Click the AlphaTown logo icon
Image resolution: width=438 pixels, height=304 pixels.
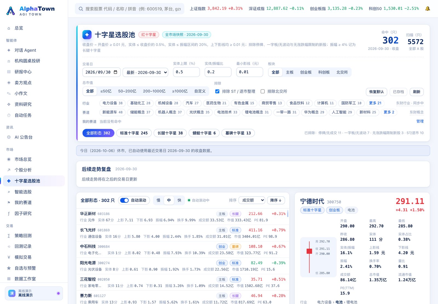(x=11, y=11)
